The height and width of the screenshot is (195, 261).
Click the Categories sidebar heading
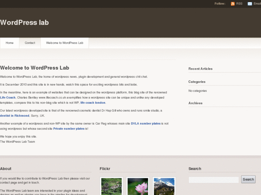coord(197,82)
